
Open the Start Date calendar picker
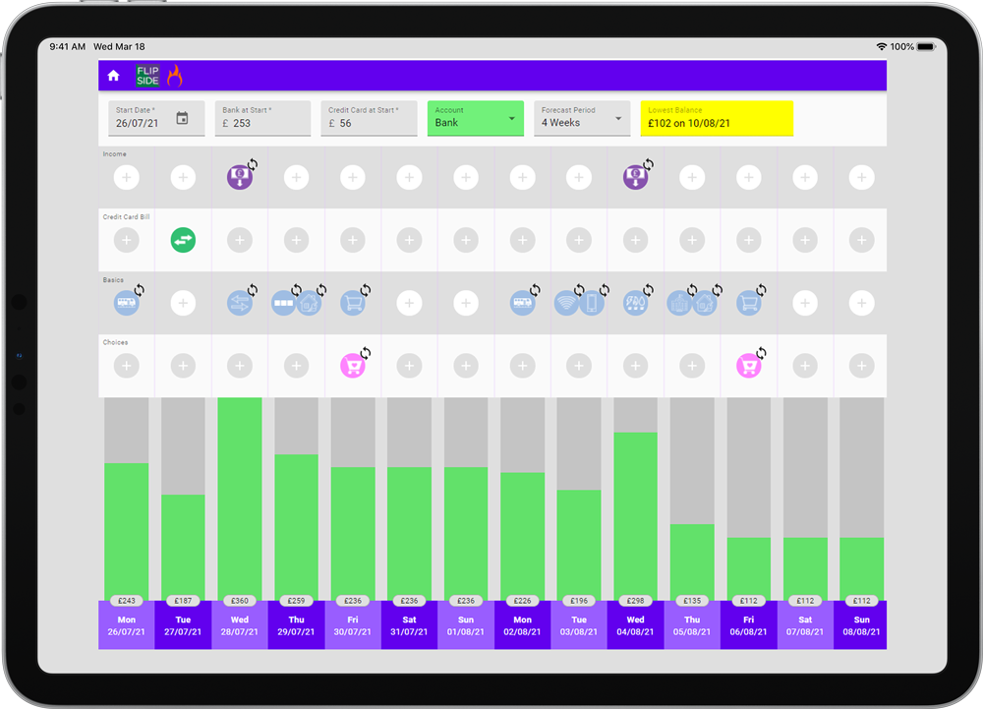pos(182,119)
